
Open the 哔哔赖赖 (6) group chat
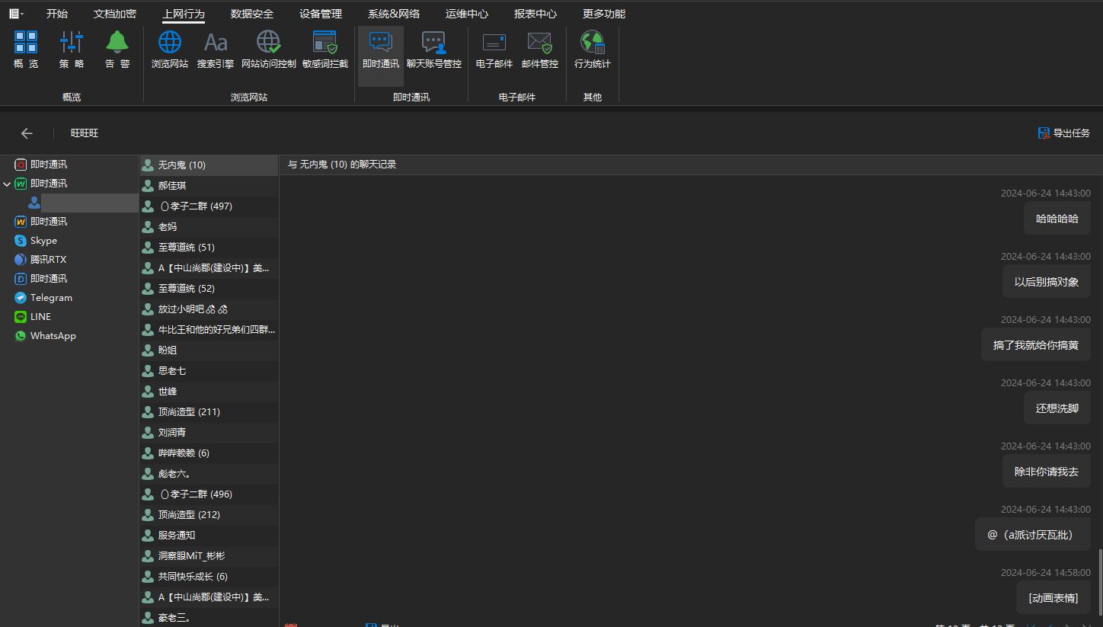[209, 453]
